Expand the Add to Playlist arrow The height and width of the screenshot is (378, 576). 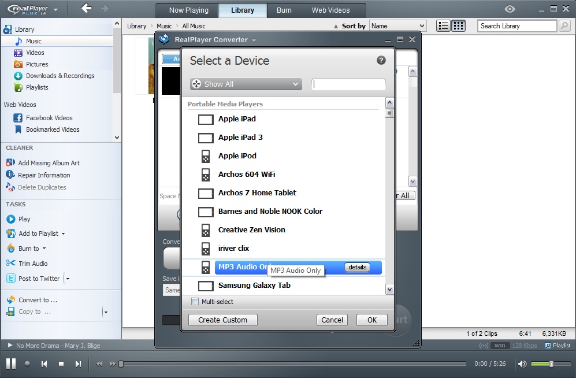tap(63, 234)
